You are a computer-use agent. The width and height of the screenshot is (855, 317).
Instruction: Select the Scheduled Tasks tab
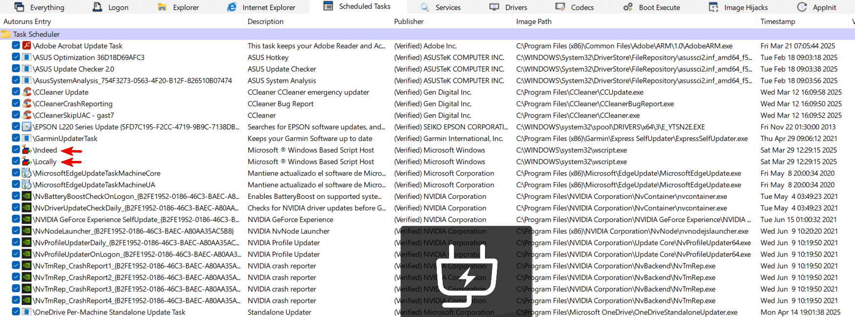point(357,6)
